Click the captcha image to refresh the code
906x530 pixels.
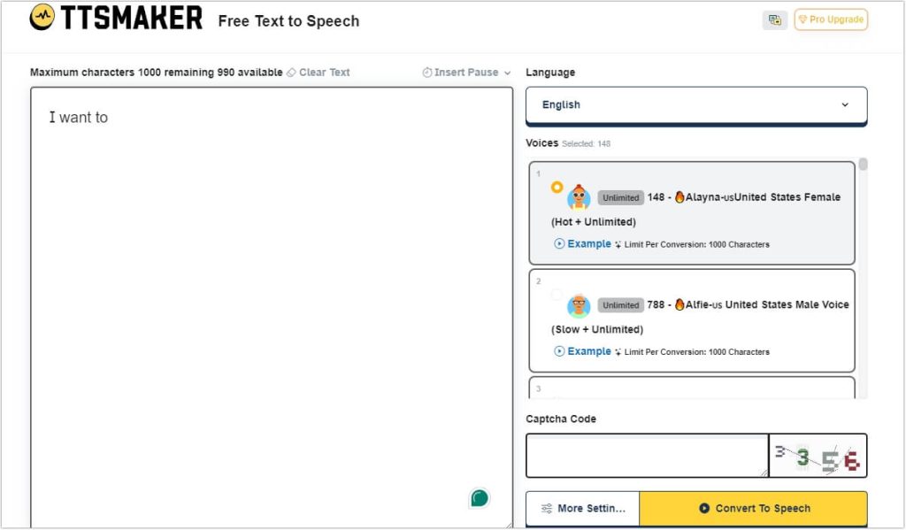pos(818,456)
